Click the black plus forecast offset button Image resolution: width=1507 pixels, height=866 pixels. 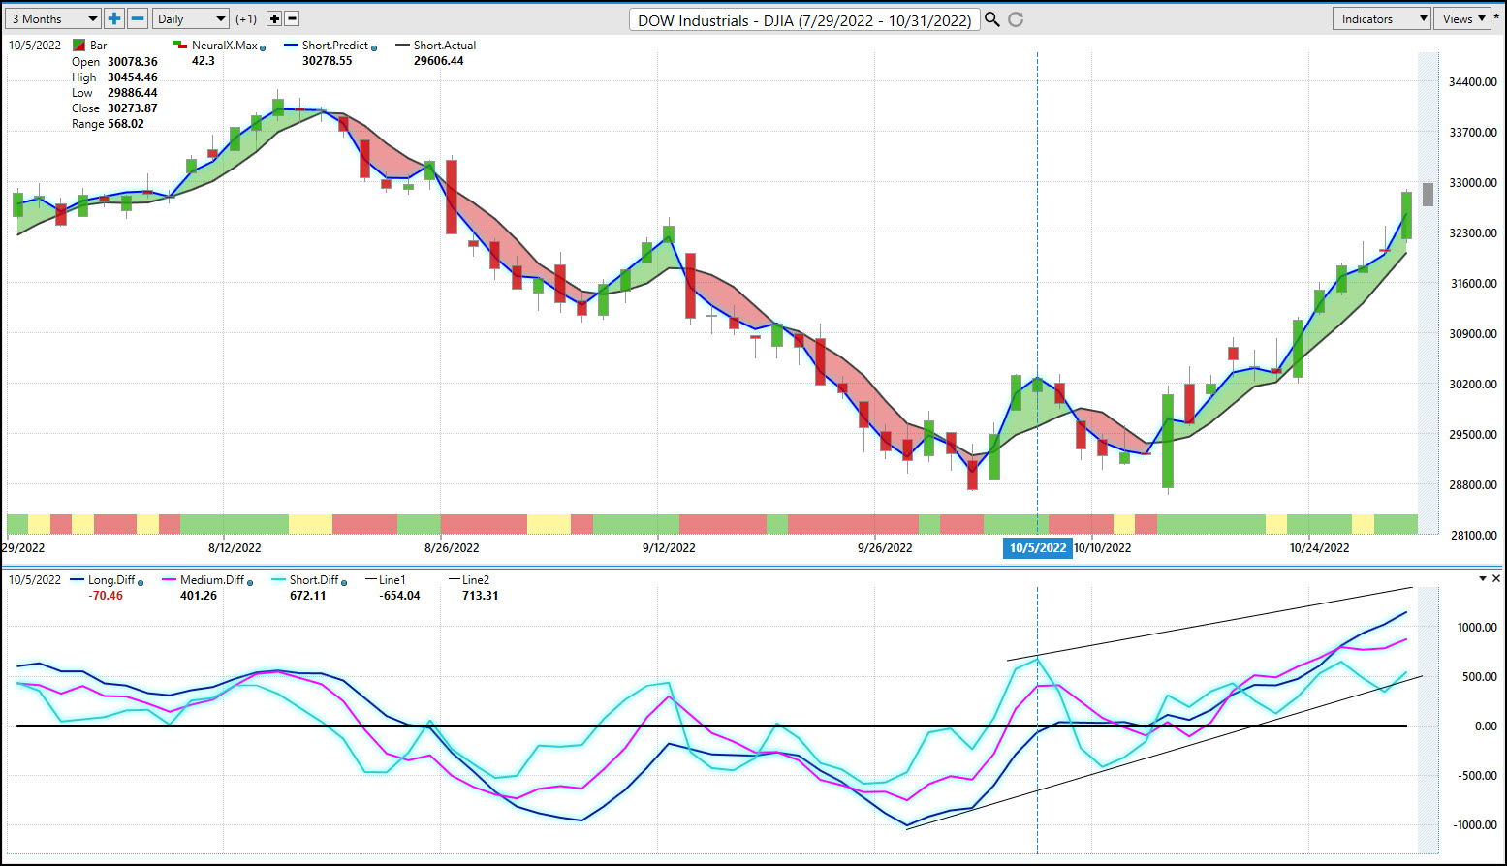pos(274,18)
